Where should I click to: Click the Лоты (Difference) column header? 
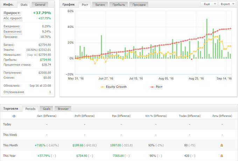pyautogui.click(x=222, y=116)
